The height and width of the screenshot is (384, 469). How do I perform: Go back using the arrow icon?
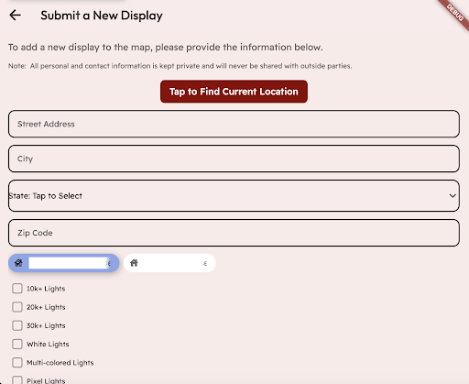coord(15,15)
